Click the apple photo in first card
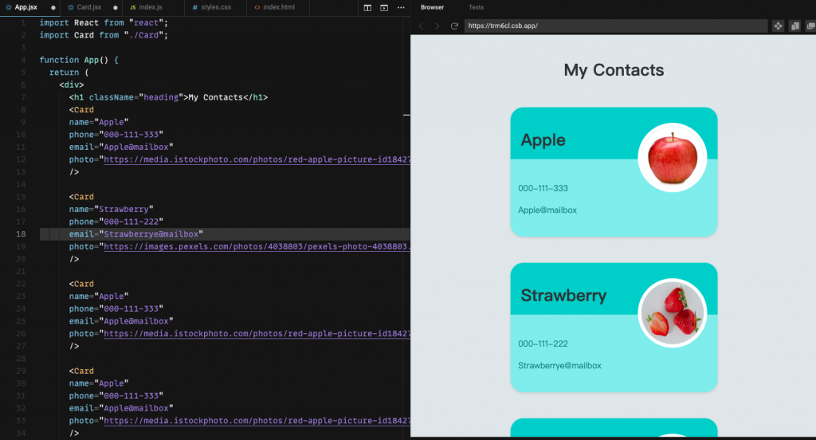Screen dimensions: 816x440 [x=673, y=158]
